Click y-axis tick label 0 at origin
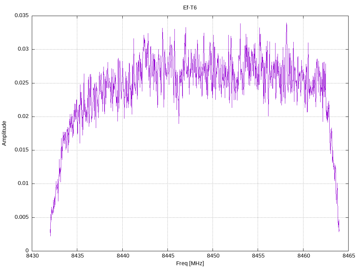Screen dimensions: 358x268 [27, 251]
